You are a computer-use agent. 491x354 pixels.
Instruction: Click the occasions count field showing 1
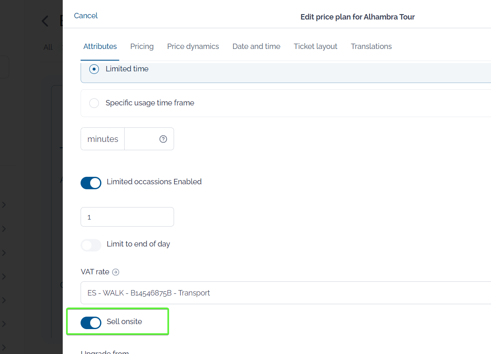(127, 217)
